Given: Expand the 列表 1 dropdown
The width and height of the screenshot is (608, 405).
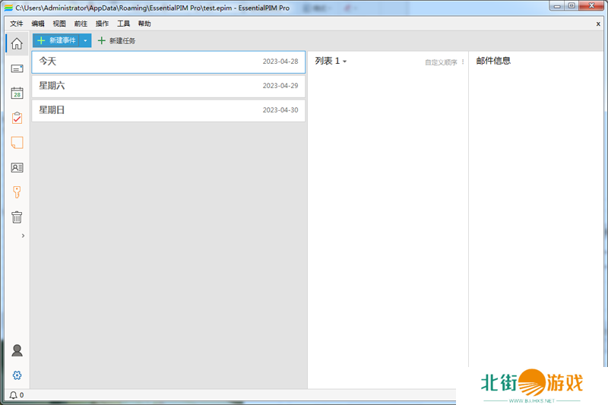Looking at the screenshot, I should point(331,61).
